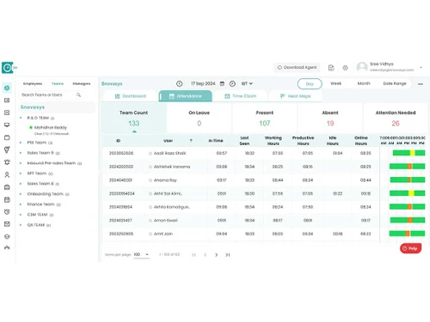The width and height of the screenshot is (430, 322).
Task: Click the Download Agent button
Action: tap(297, 68)
